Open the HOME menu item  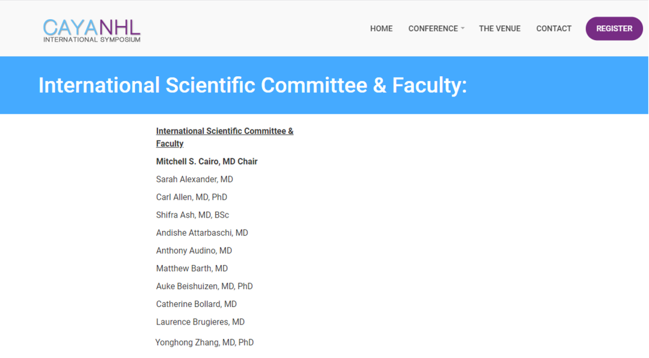click(x=381, y=29)
